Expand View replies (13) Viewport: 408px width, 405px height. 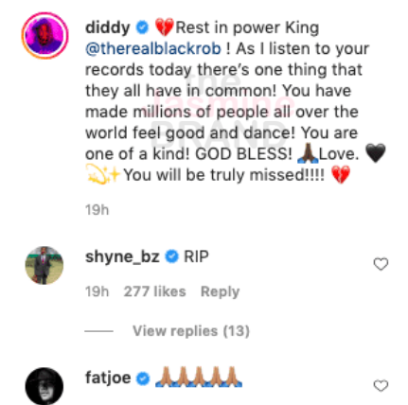pos(191,331)
